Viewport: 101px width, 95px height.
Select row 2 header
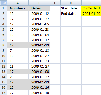(x=3, y=13)
